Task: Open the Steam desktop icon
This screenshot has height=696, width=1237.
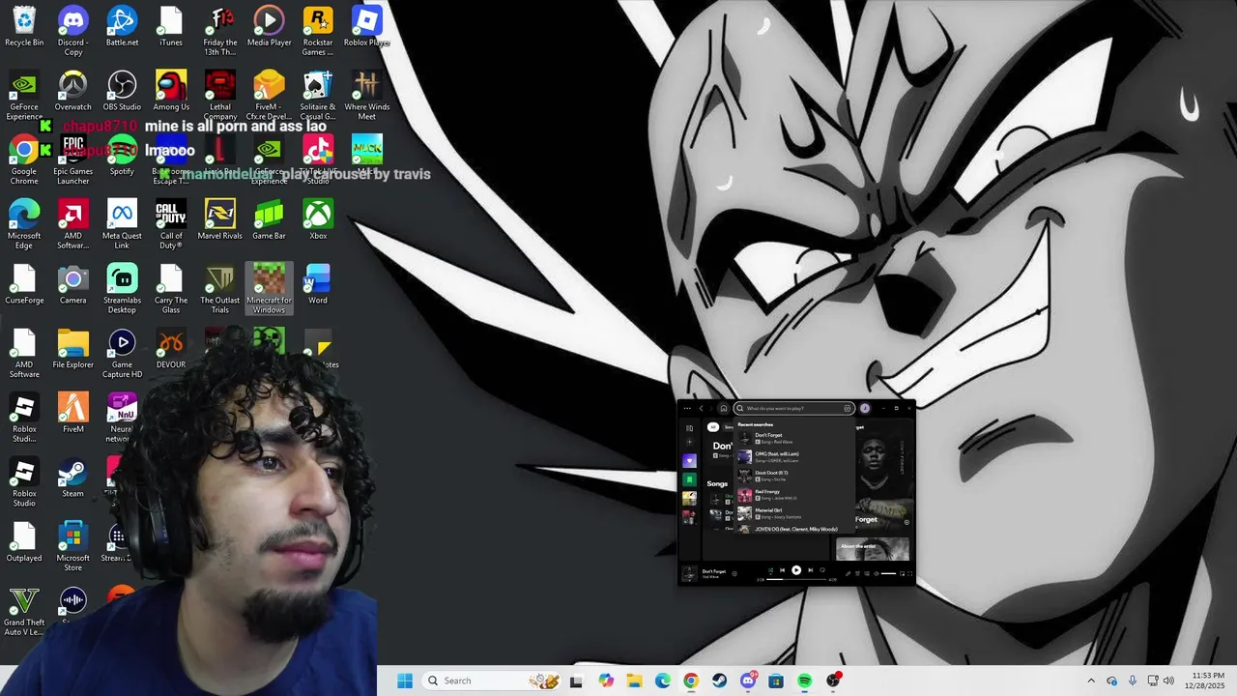Action: (72, 478)
